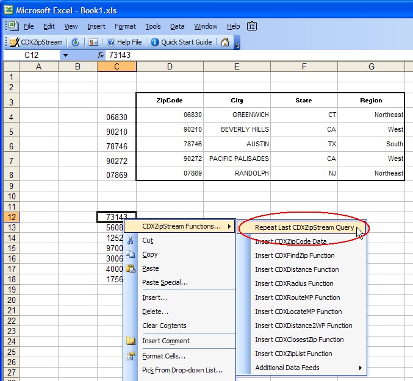Click cell containing PACIFIC PALISADES

point(237,158)
